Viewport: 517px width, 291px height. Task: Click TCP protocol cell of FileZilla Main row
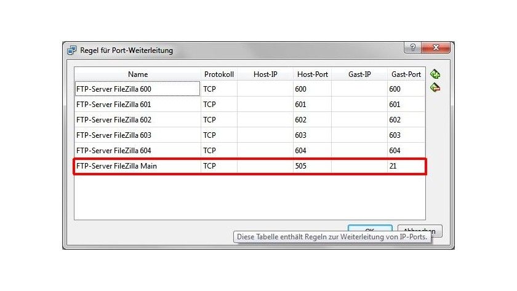coord(219,165)
